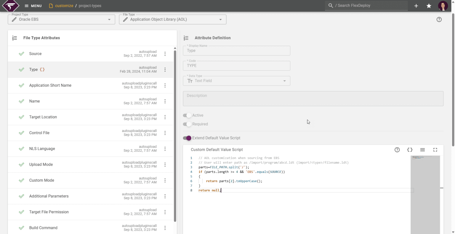Open the File Type dropdown
The height and width of the screenshot is (234, 455).
tap(221, 19)
